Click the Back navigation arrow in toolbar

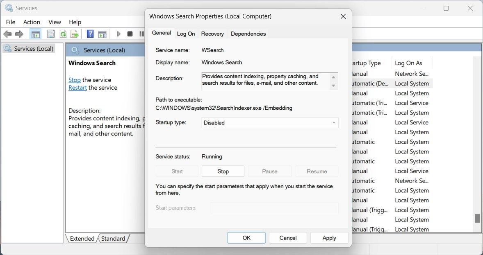[x=7, y=34]
